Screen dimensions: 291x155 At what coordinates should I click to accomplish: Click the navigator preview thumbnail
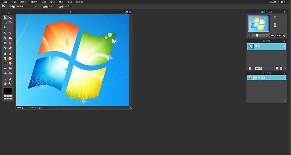[x=259, y=23]
